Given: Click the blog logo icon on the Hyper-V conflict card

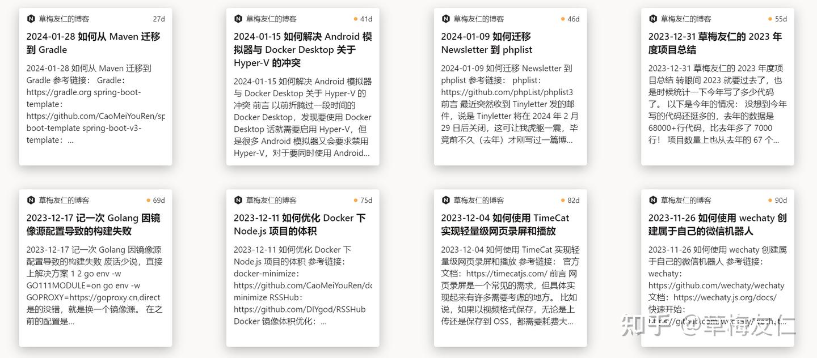Looking at the screenshot, I should [239, 19].
